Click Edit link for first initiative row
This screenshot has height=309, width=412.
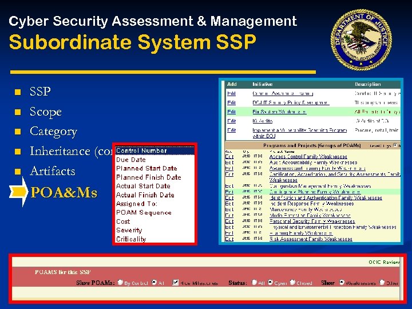(x=231, y=93)
